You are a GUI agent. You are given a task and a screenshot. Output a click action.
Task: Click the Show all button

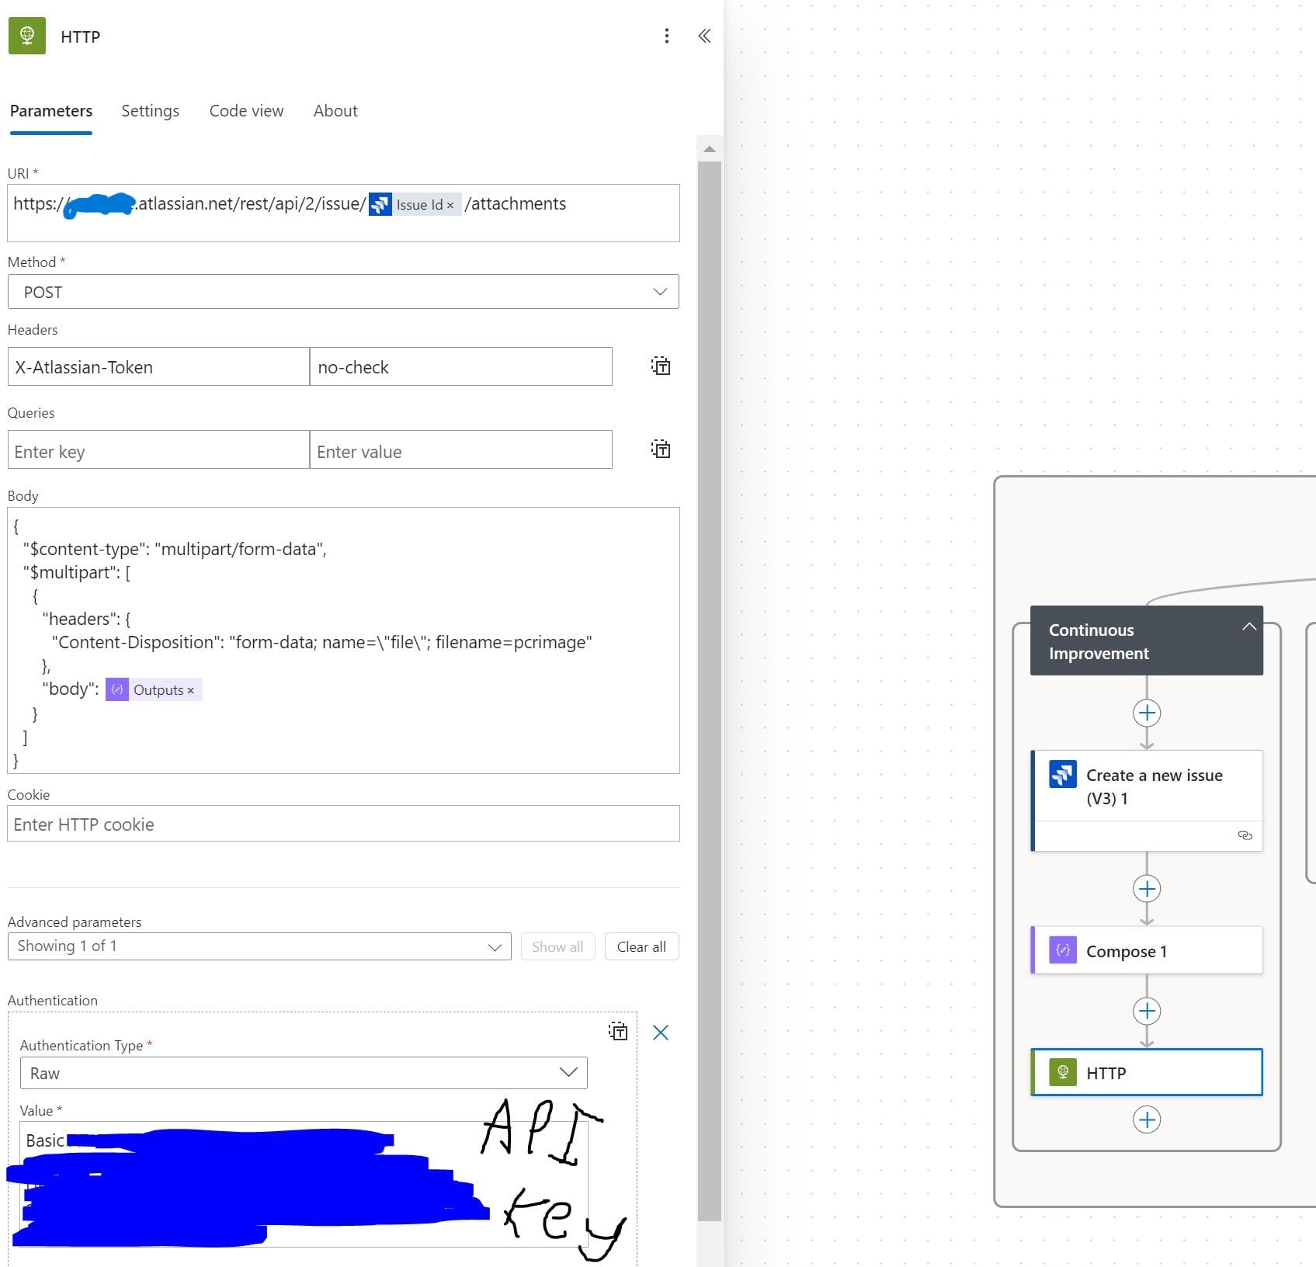[x=557, y=946]
